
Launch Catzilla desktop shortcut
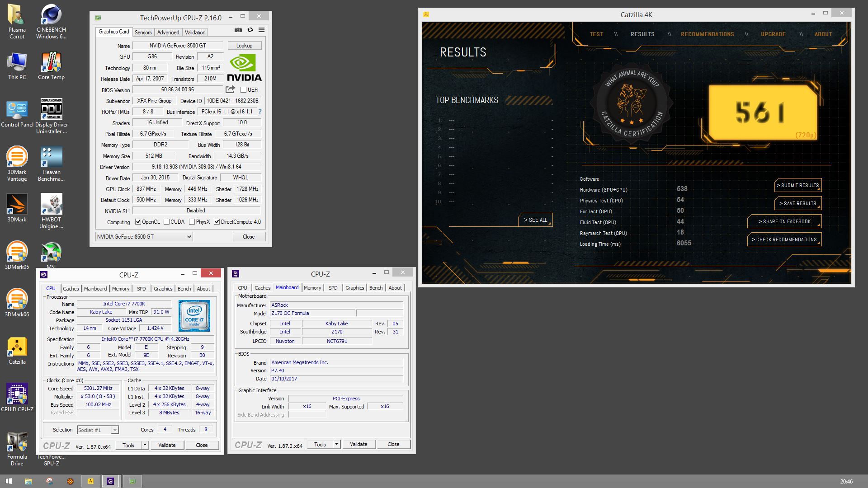pos(17,351)
